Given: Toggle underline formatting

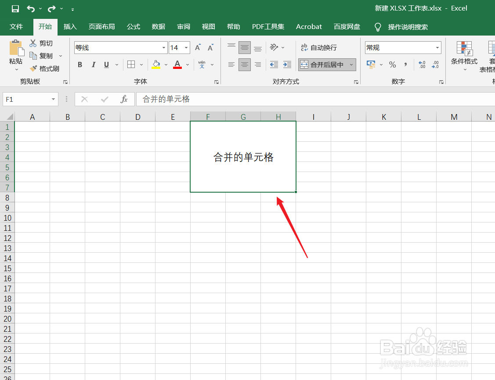Looking at the screenshot, I should tap(106, 65).
